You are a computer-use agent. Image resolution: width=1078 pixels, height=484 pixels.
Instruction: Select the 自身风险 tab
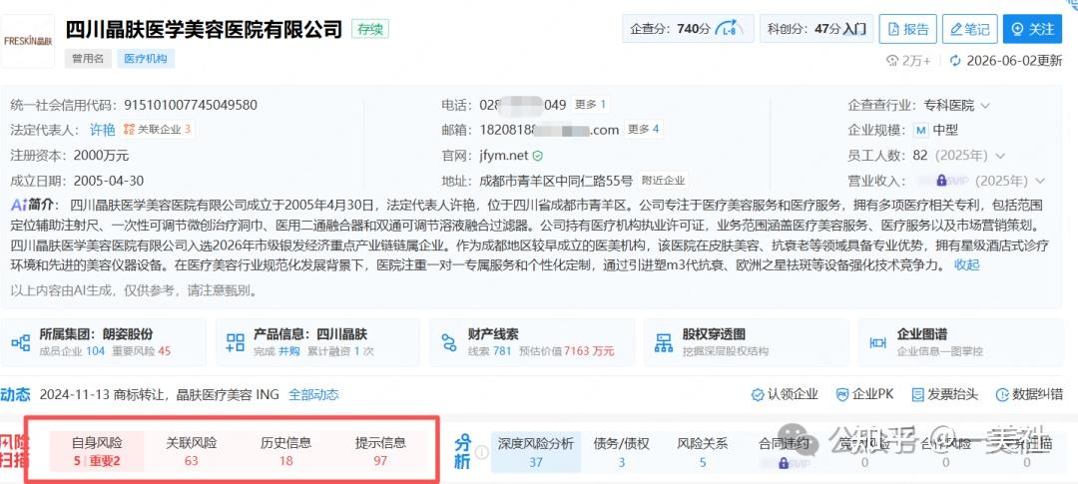click(x=97, y=452)
